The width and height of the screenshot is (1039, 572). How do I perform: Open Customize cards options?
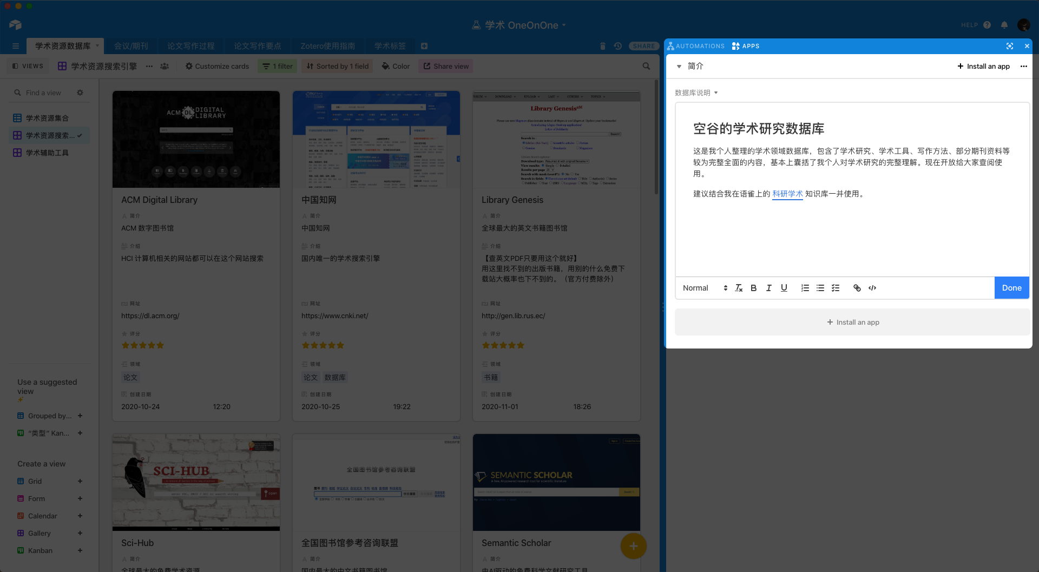[x=217, y=66]
